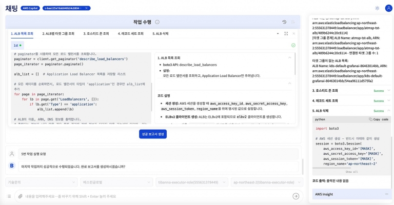
Task: Open the list menu icon beside input
Action: click(x=9, y=196)
